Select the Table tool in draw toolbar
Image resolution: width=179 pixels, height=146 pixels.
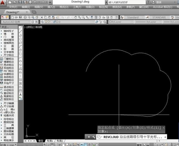(x=21, y=91)
